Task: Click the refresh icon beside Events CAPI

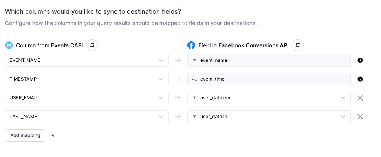Action: tap(92, 45)
